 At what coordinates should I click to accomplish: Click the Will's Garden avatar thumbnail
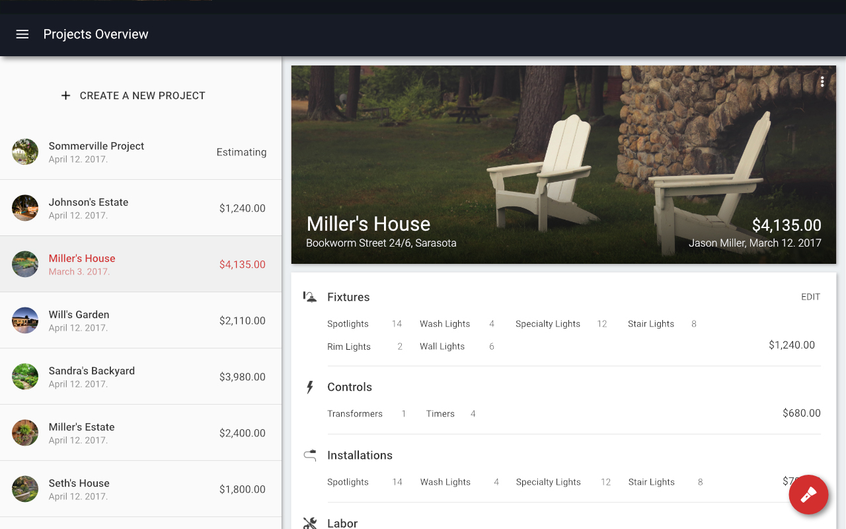click(x=25, y=320)
